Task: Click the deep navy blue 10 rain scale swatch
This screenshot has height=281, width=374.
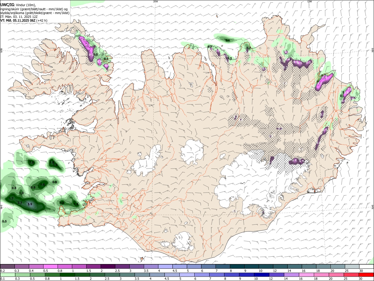Action: coord(261,275)
